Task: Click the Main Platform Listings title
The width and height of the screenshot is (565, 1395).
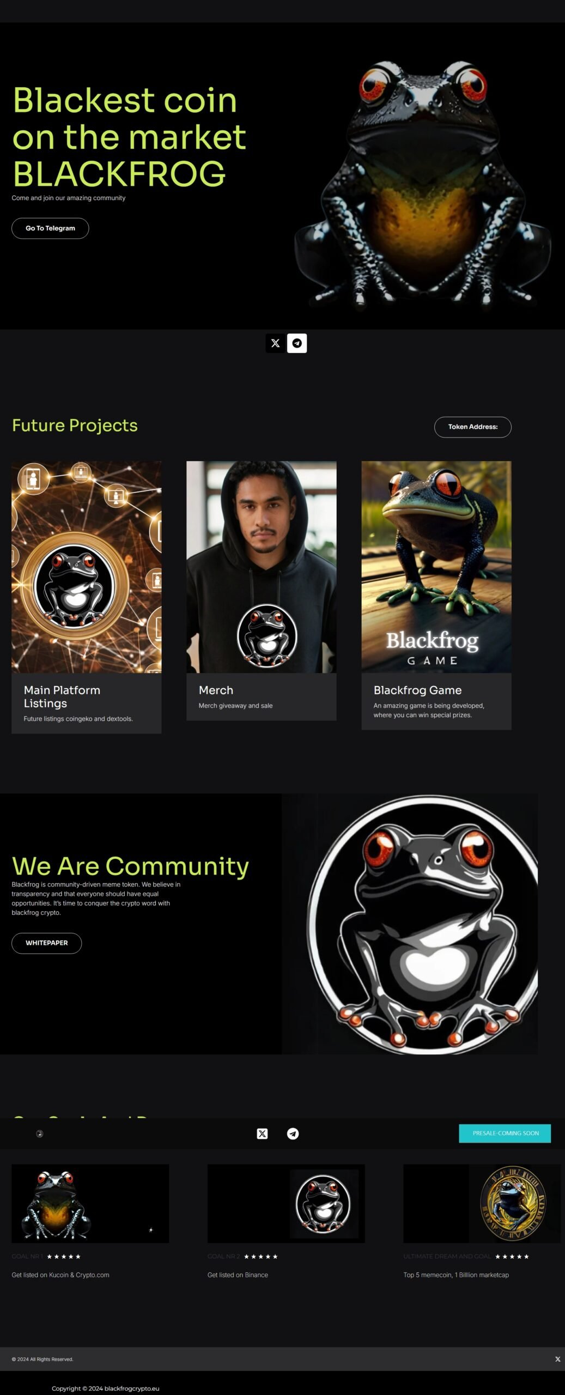Action: [62, 696]
